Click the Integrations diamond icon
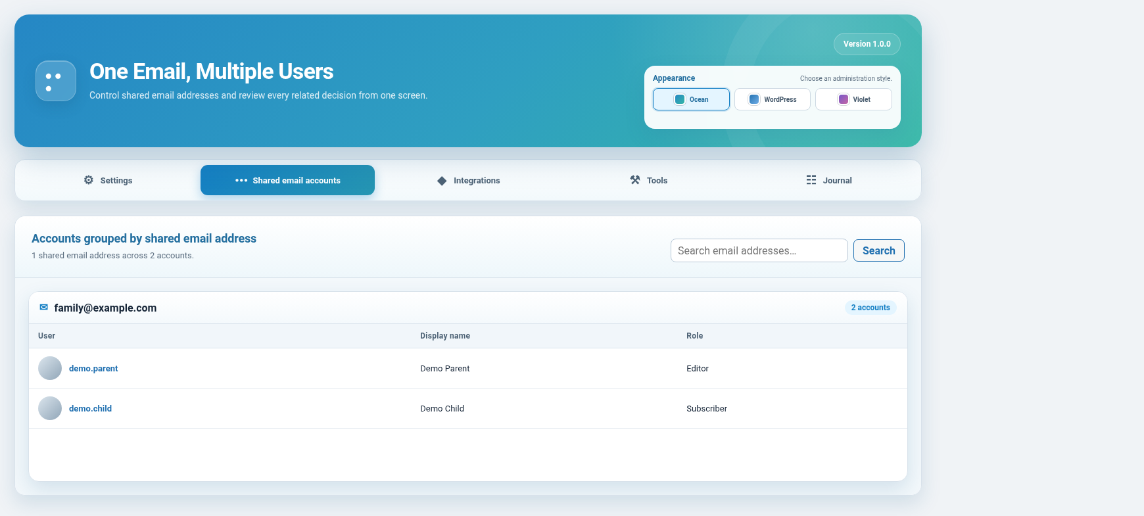Screen dimensions: 1144x516 pos(442,181)
